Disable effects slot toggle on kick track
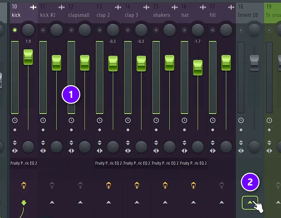The height and width of the screenshot is (218, 281). pos(24,185)
